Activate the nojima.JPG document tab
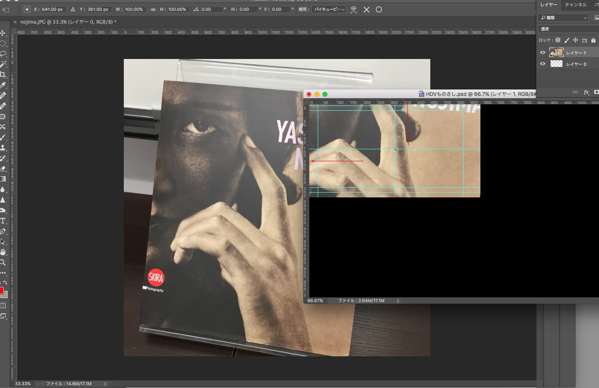 click(69, 22)
